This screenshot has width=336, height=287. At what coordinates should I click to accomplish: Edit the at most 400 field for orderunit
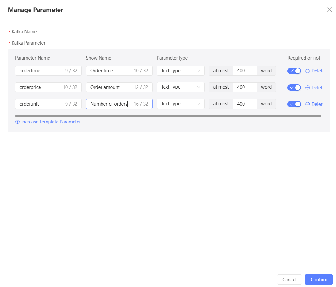pos(245,104)
